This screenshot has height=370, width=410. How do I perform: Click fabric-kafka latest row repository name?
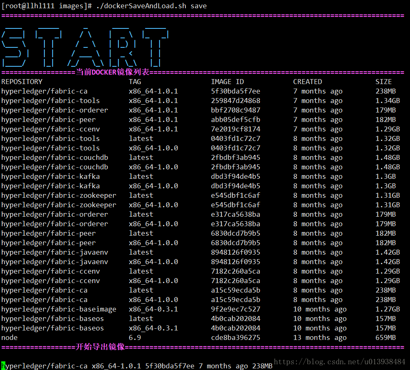pos(50,176)
